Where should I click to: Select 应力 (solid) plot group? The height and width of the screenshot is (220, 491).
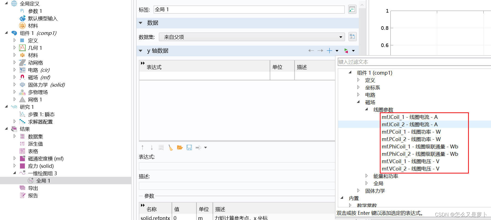(41, 166)
